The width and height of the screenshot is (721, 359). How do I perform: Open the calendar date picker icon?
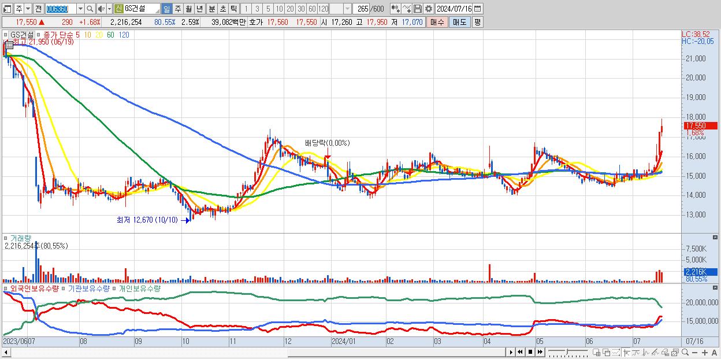[x=478, y=9]
